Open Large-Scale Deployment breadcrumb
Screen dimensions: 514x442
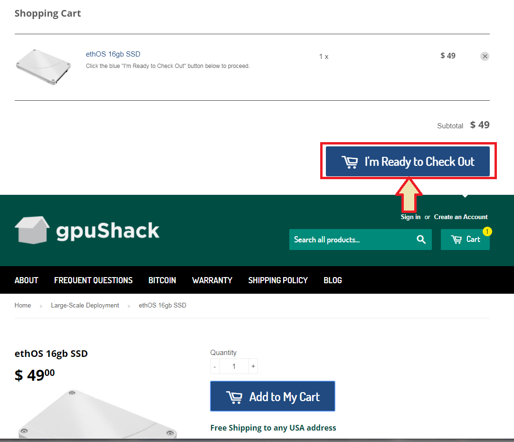(85, 305)
